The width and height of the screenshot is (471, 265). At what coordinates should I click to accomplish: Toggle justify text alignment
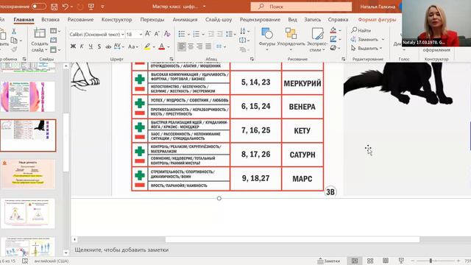click(208, 46)
